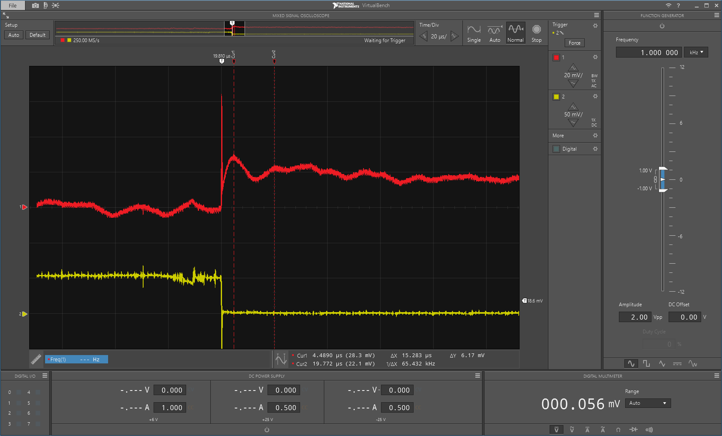Image resolution: width=722 pixels, height=436 pixels.
Task: Open the Digital I/O panel menu
Action: [x=45, y=376]
